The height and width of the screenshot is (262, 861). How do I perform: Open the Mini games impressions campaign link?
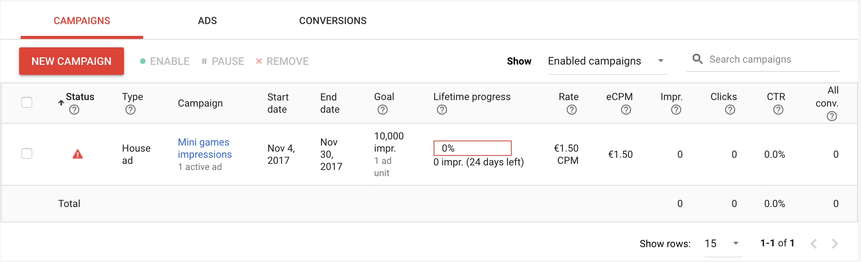pyautogui.click(x=204, y=148)
